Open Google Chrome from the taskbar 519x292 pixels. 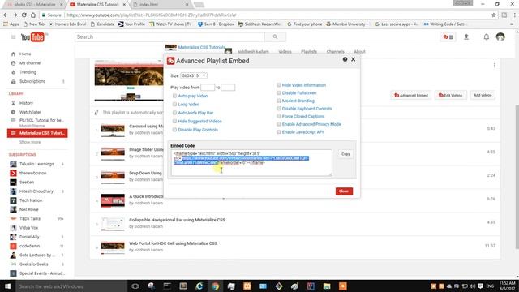215,286
